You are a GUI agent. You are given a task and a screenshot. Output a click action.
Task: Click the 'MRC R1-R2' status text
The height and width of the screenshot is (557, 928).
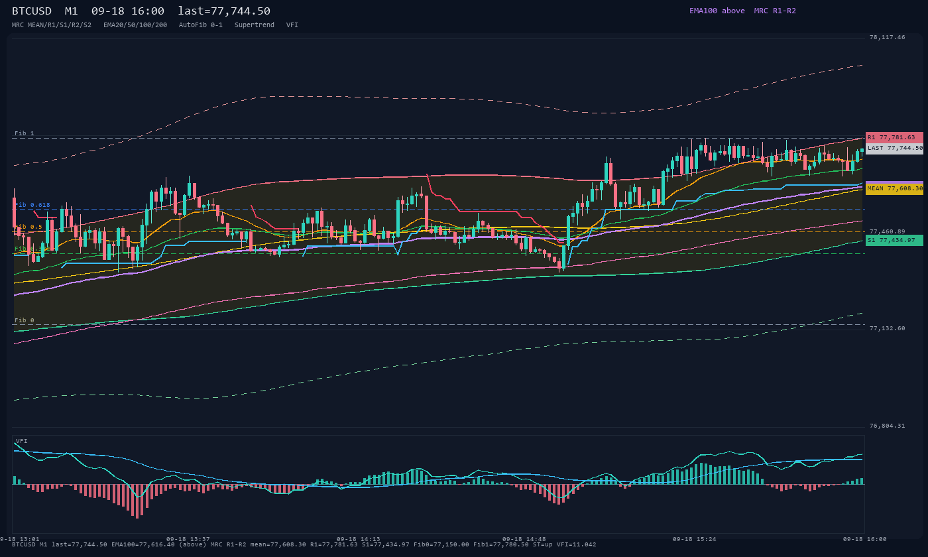pos(775,11)
